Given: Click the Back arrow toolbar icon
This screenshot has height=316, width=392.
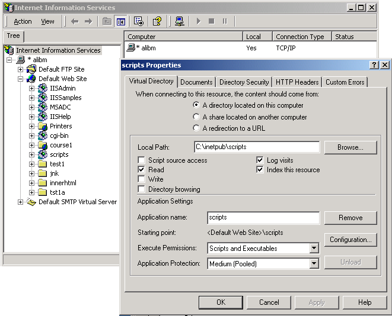Looking at the screenshot, I should 75,21.
